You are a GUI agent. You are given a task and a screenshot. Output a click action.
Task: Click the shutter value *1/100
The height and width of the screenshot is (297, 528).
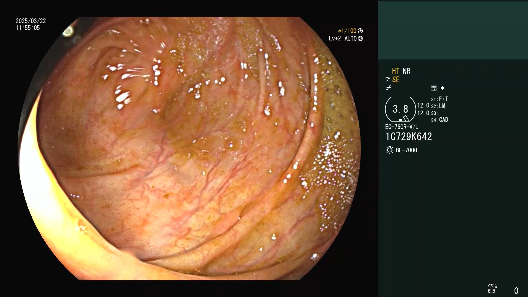[x=347, y=31]
